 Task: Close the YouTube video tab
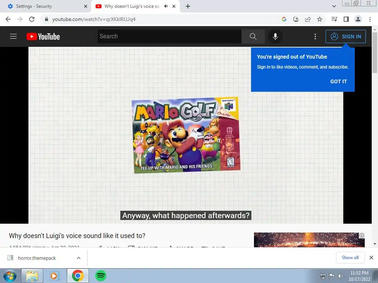tap(174, 6)
